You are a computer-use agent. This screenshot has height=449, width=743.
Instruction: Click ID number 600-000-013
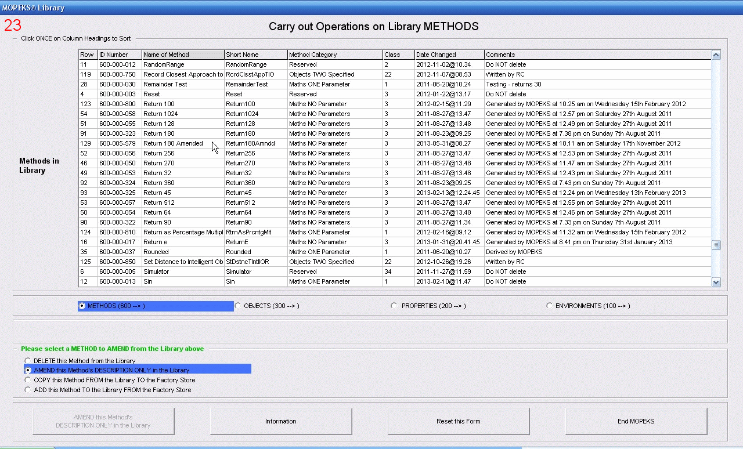117,281
